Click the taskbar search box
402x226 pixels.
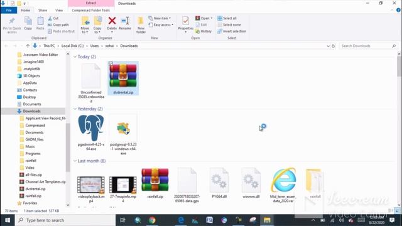pyautogui.click(x=65, y=220)
